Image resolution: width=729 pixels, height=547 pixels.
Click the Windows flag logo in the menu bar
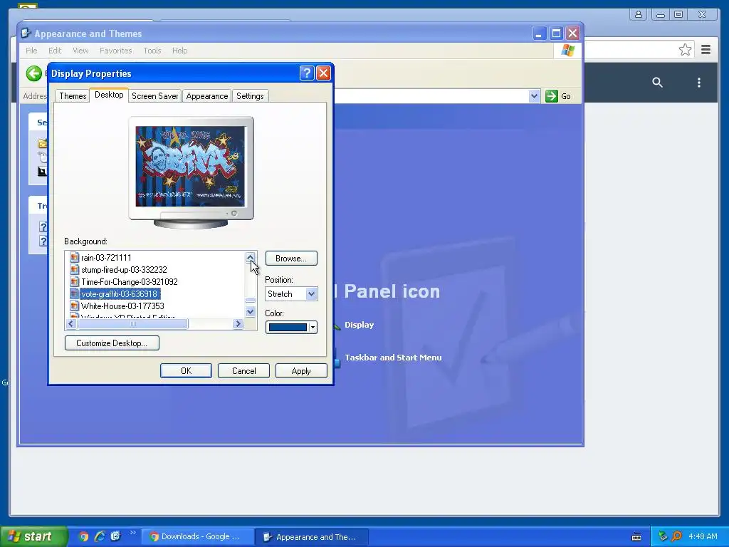coord(567,51)
